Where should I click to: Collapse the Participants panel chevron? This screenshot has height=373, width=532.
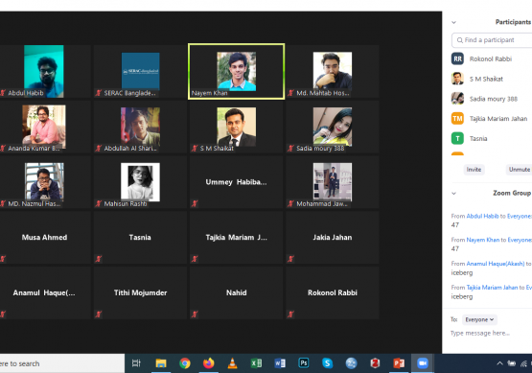click(x=454, y=22)
